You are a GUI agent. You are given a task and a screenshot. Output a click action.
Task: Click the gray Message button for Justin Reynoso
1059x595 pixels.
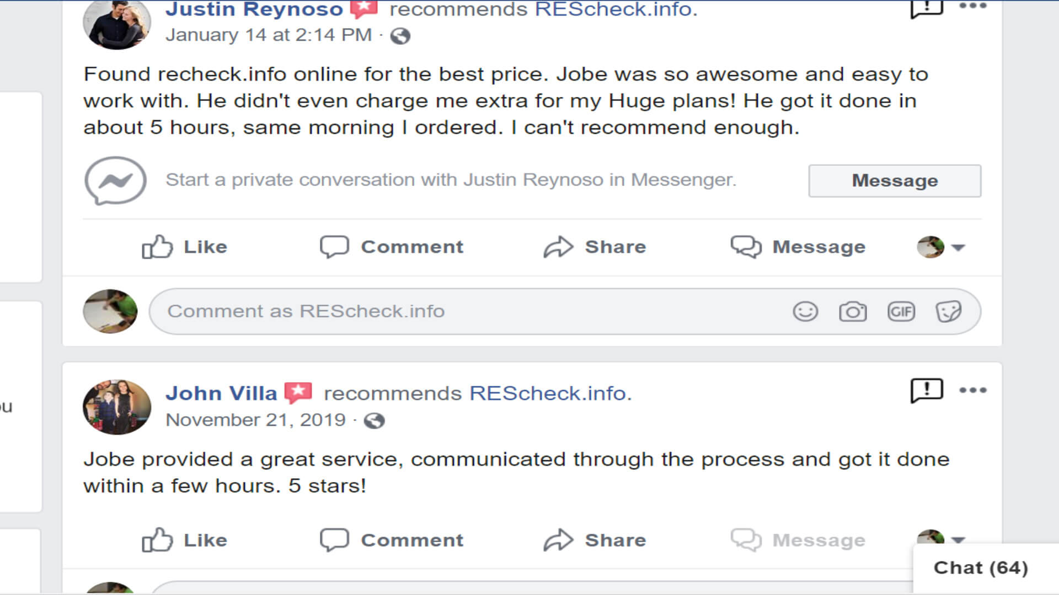coord(895,181)
